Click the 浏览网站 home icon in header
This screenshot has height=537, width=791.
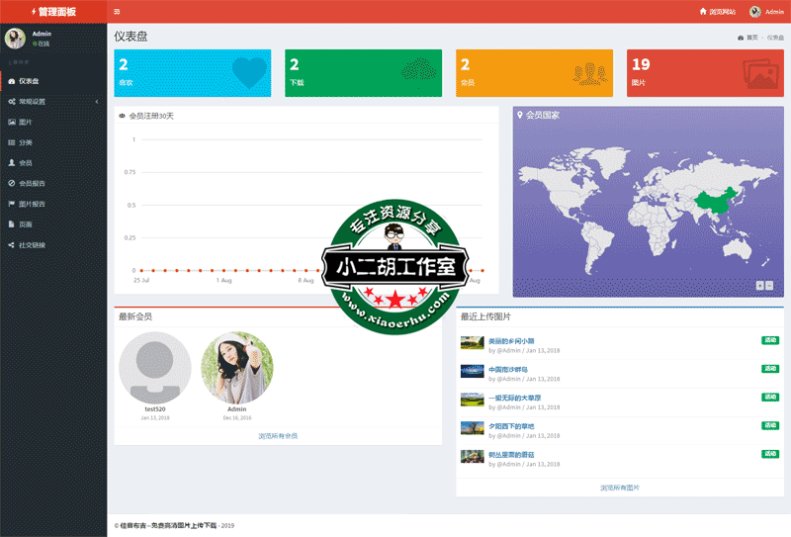click(703, 12)
